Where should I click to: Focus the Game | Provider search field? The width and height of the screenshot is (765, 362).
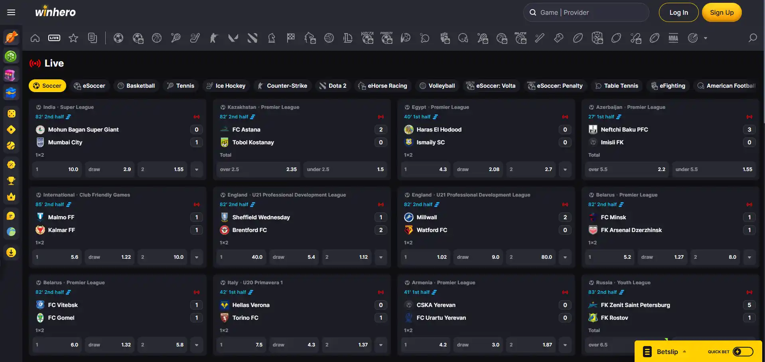click(x=586, y=12)
